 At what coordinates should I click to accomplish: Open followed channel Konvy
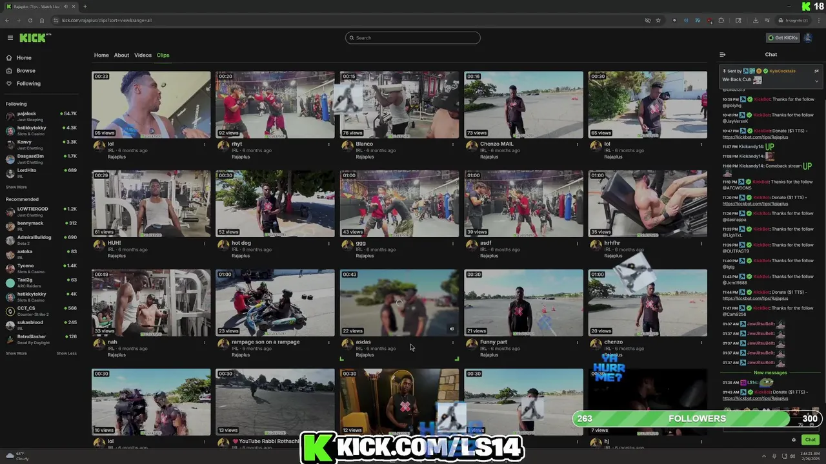click(41, 144)
